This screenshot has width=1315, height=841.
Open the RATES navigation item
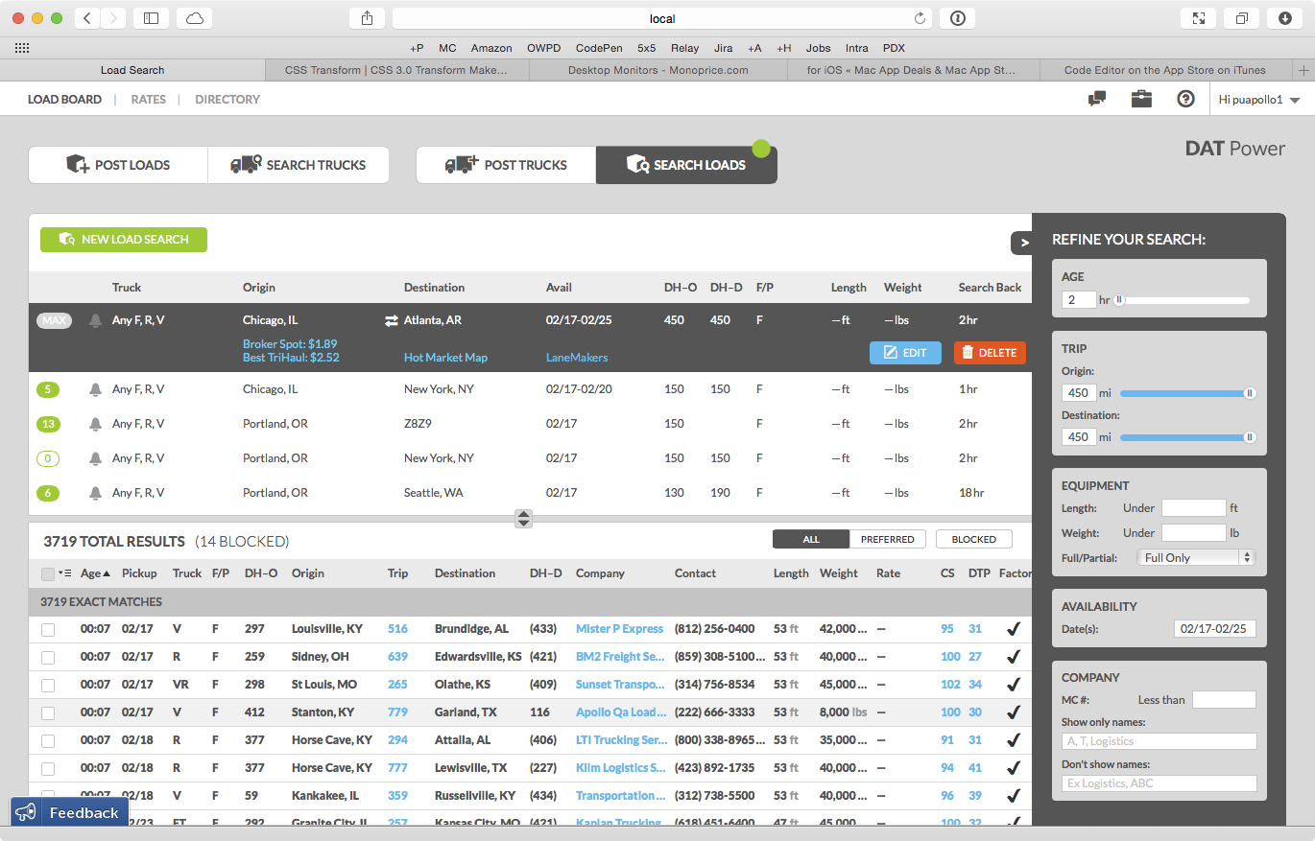pos(149,99)
